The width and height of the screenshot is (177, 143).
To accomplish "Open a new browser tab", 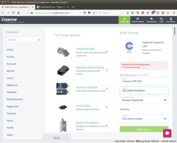I will pos(73,7).
